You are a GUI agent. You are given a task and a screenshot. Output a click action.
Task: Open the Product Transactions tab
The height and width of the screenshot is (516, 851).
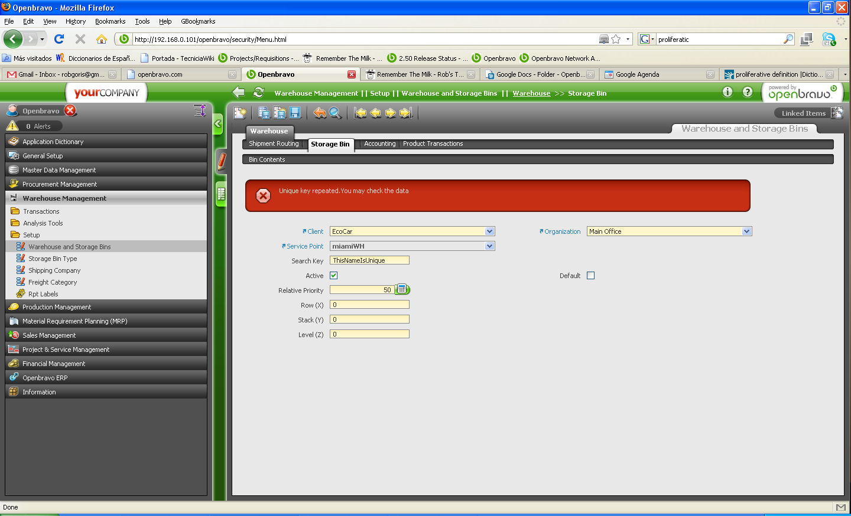pyautogui.click(x=433, y=144)
